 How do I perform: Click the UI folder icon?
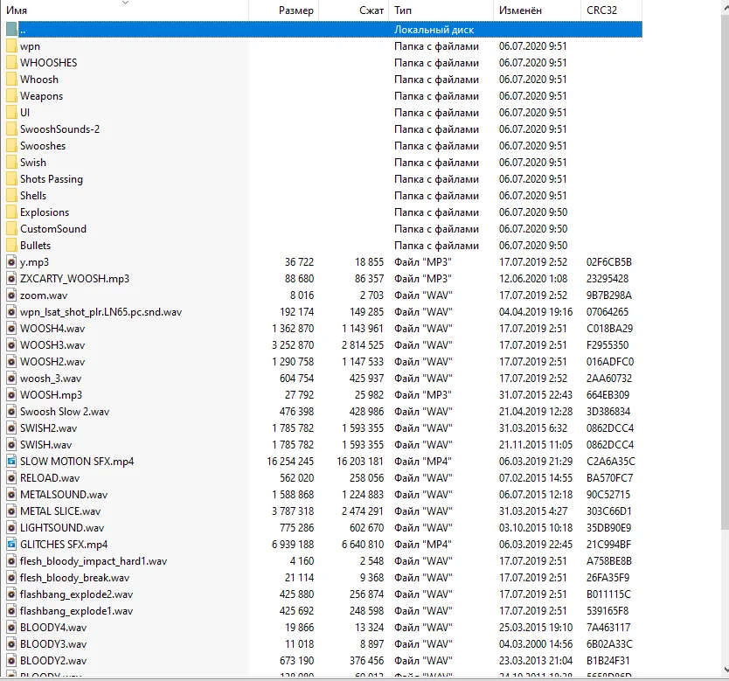11,113
